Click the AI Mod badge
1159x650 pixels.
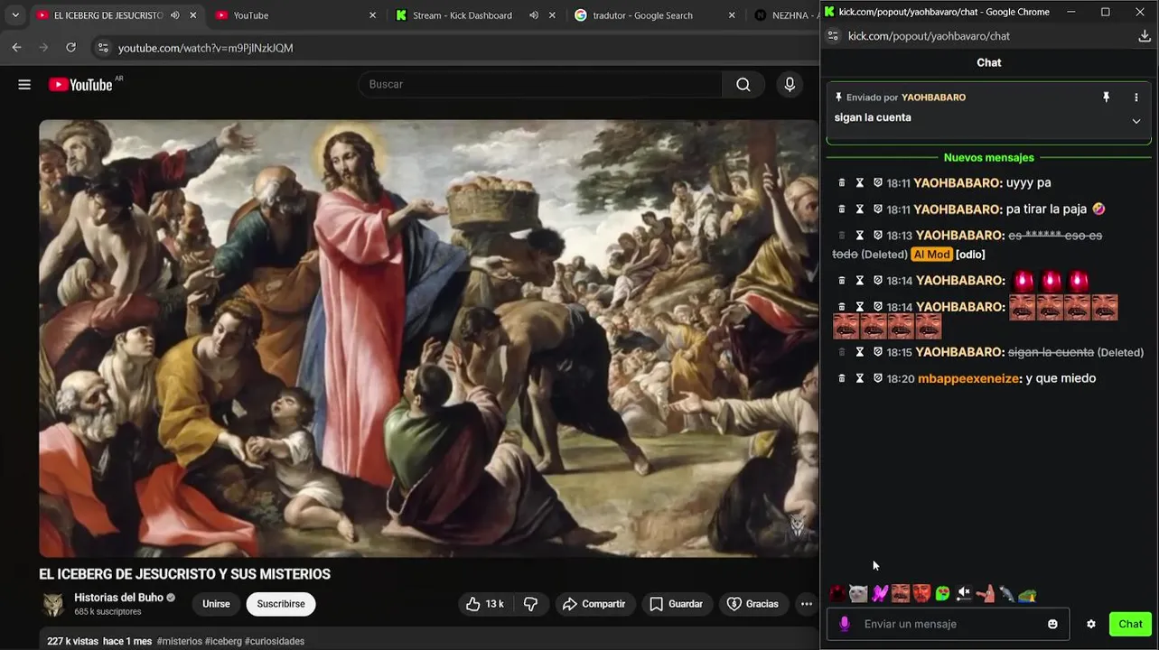click(x=931, y=255)
